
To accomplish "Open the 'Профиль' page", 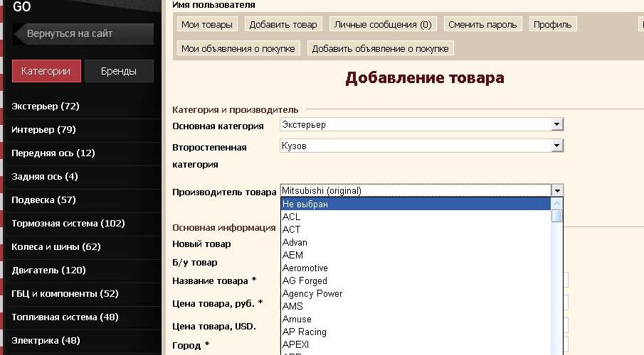I will pyautogui.click(x=553, y=25).
